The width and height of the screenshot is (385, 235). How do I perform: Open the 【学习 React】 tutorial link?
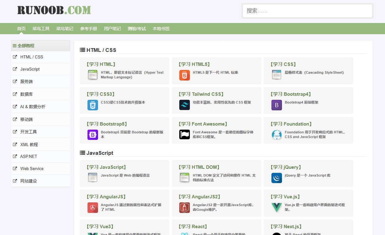(193, 227)
